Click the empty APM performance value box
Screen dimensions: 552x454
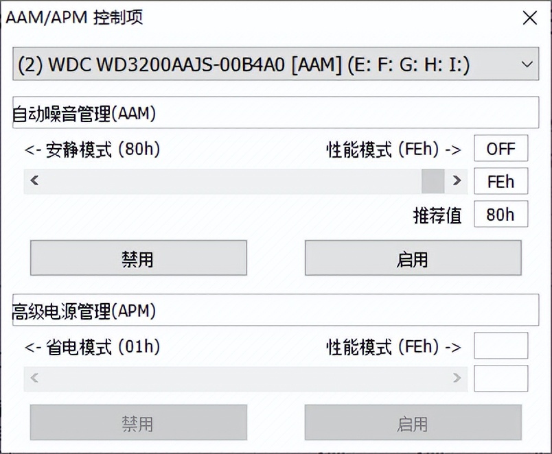coord(501,346)
